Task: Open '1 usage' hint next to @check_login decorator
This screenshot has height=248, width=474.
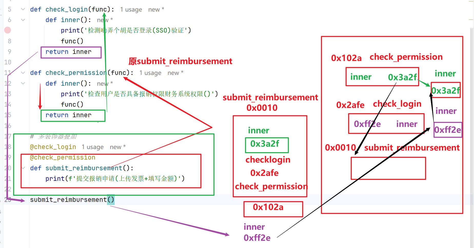Action: point(93,147)
